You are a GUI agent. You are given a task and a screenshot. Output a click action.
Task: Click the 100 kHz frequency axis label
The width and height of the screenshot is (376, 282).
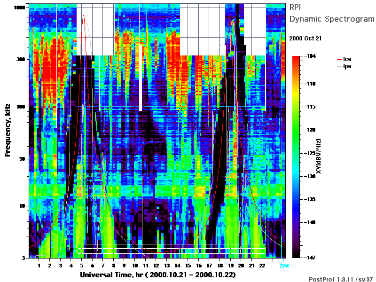[21, 107]
